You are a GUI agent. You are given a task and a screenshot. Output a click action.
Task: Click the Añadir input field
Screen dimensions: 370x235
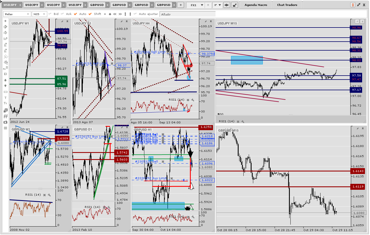[x=187, y=14]
